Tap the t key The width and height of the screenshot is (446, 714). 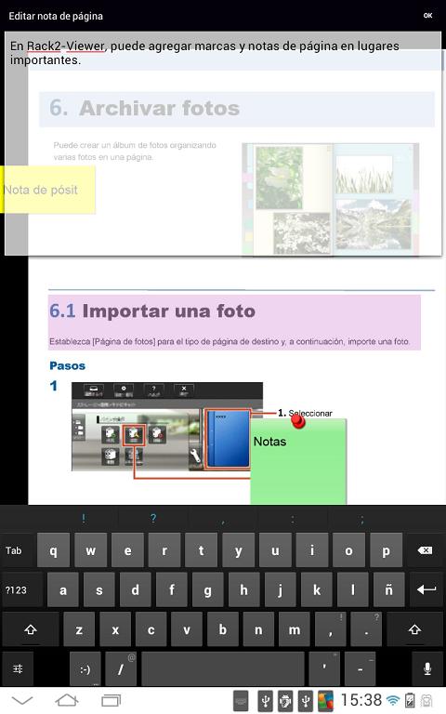click(201, 550)
